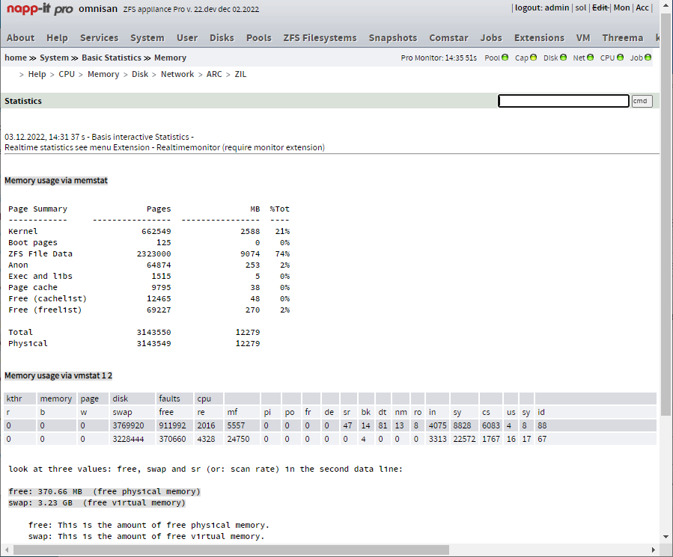
Task: Click Memory in the breadcrumb path
Action: (170, 58)
